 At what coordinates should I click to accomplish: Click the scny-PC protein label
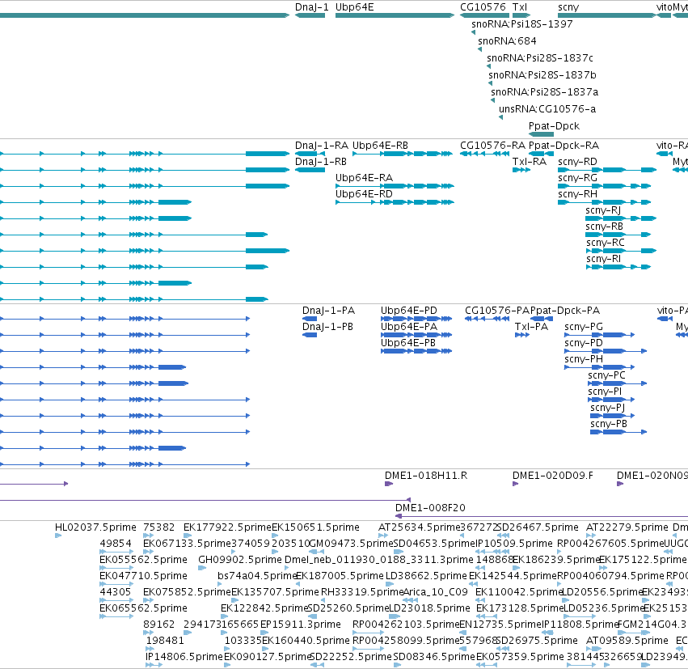[x=606, y=375]
